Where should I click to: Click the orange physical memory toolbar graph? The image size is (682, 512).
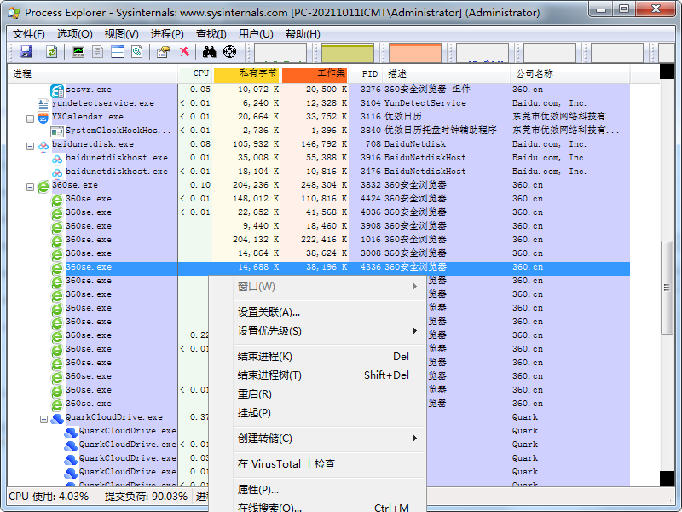tap(415, 53)
